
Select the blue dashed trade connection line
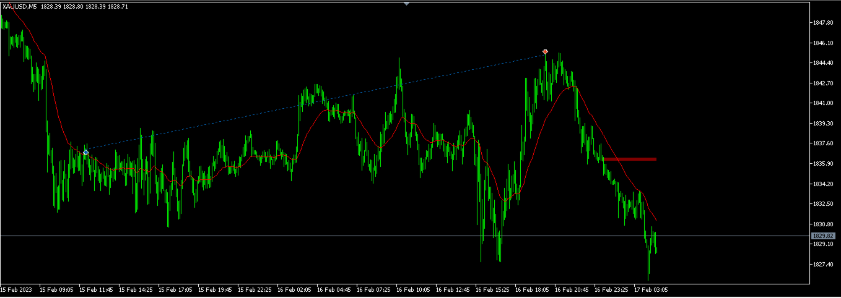pos(316,101)
